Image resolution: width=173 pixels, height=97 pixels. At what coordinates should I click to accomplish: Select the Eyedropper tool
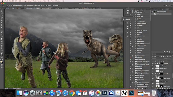coord(2,23)
